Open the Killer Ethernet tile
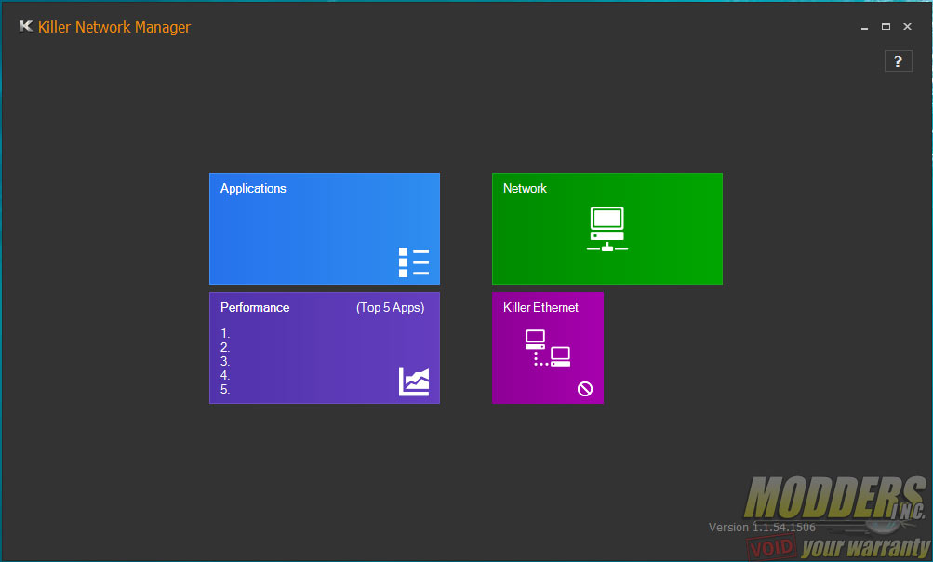This screenshot has width=933, height=562. (x=547, y=348)
